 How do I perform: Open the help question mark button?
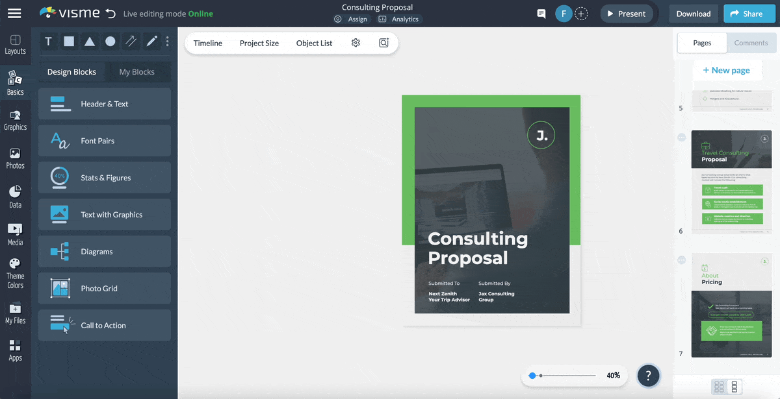click(648, 375)
